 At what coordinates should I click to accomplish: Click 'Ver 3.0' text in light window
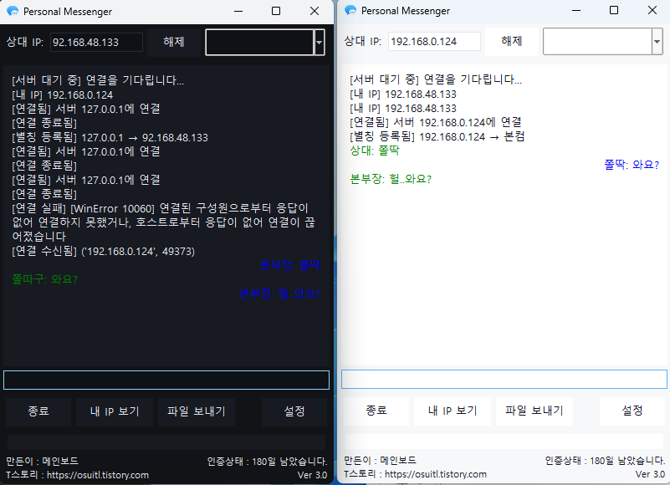(650, 474)
